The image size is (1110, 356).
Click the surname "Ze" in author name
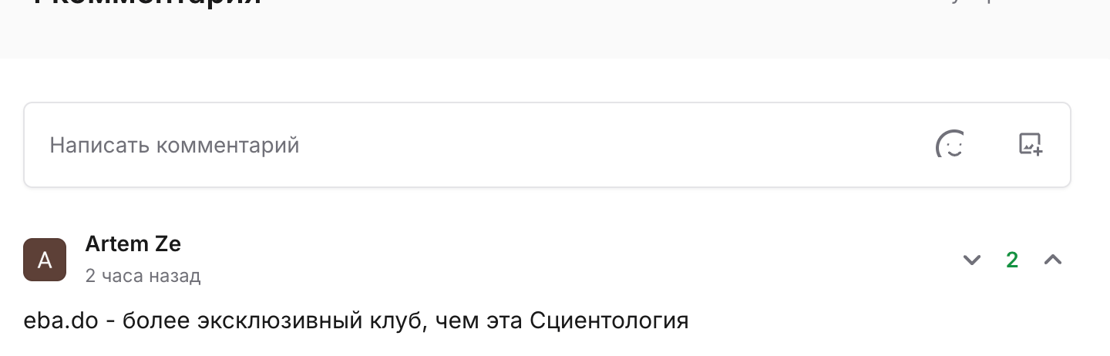tap(168, 244)
